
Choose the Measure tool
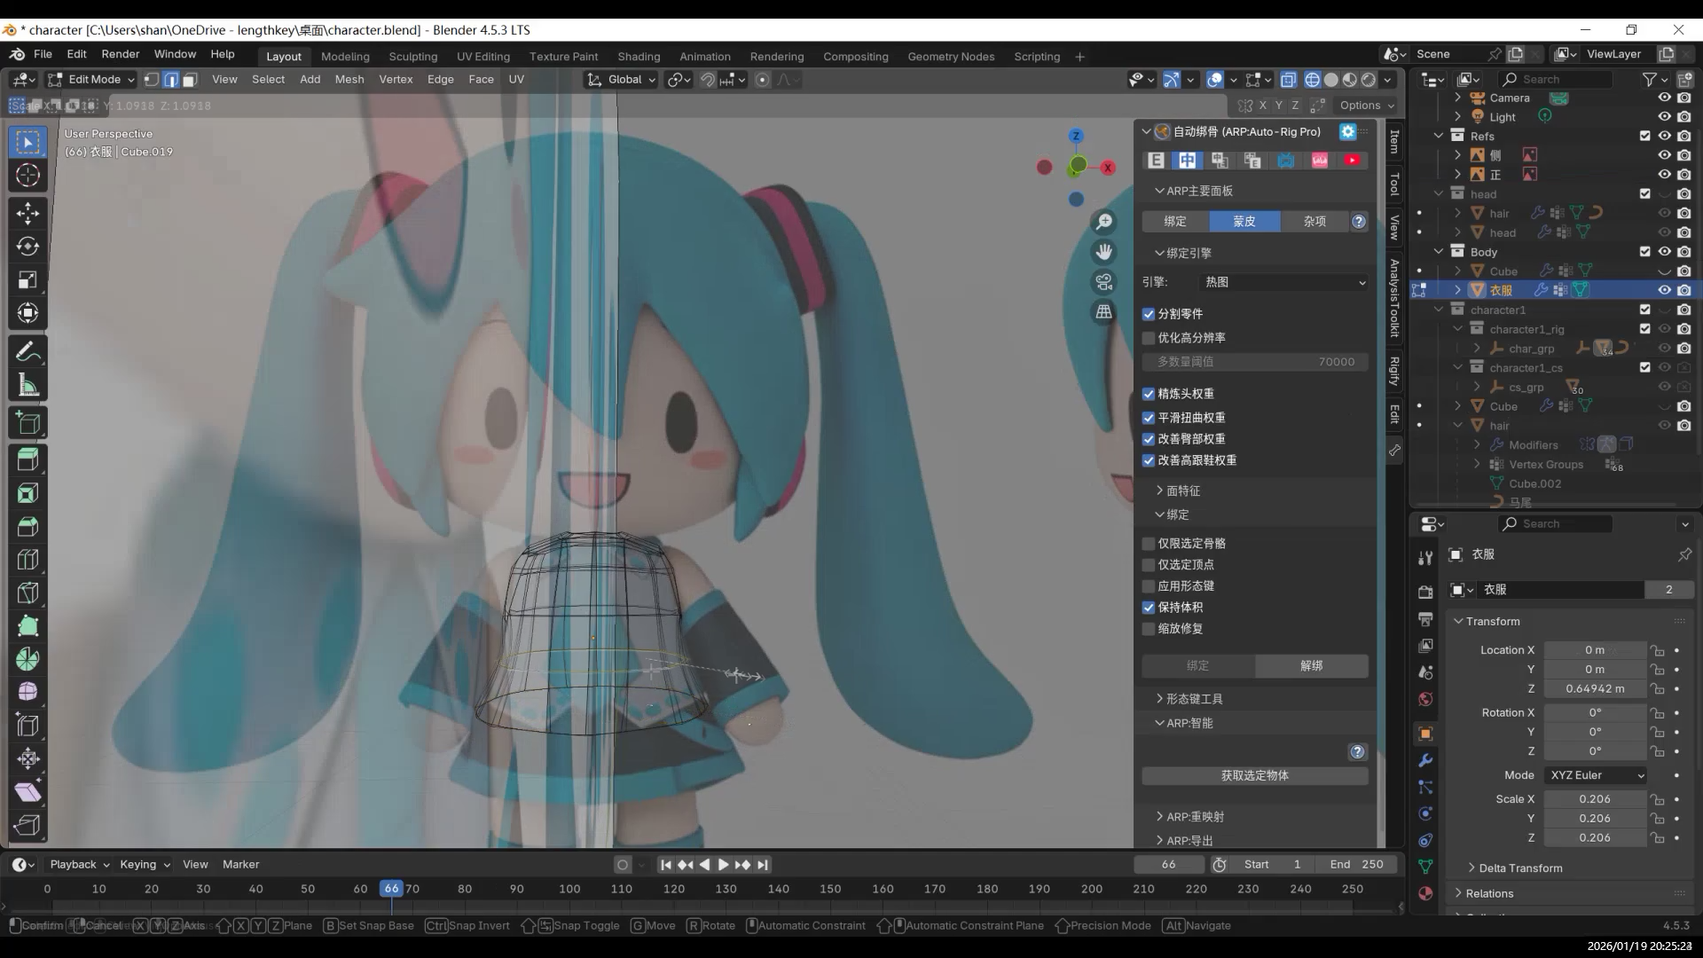[x=27, y=386]
